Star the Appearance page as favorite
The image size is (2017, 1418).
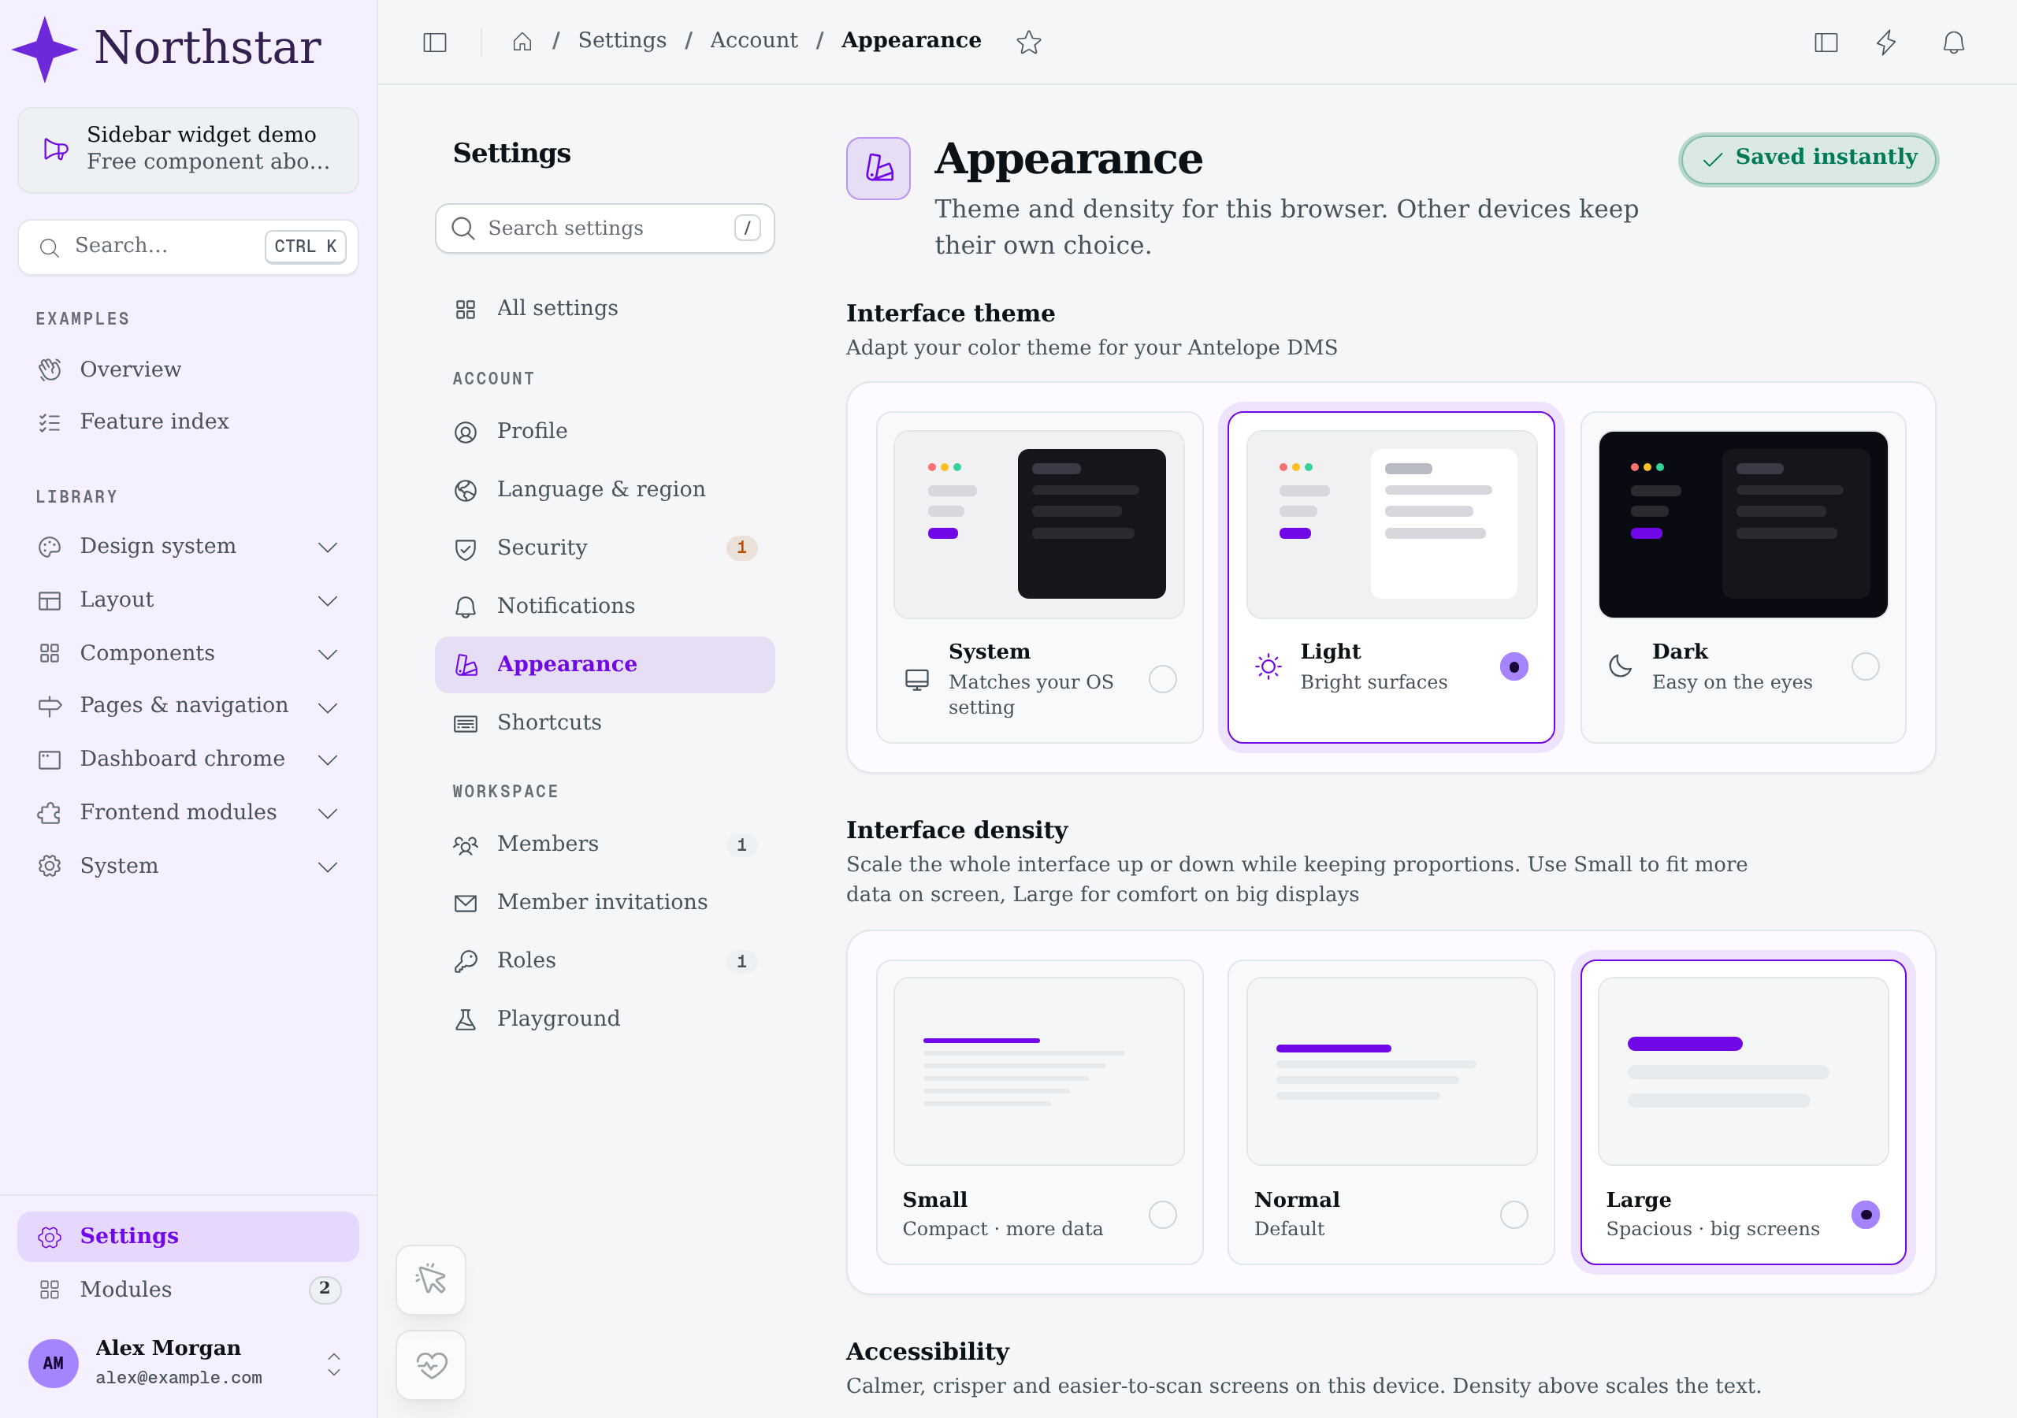tap(1029, 43)
